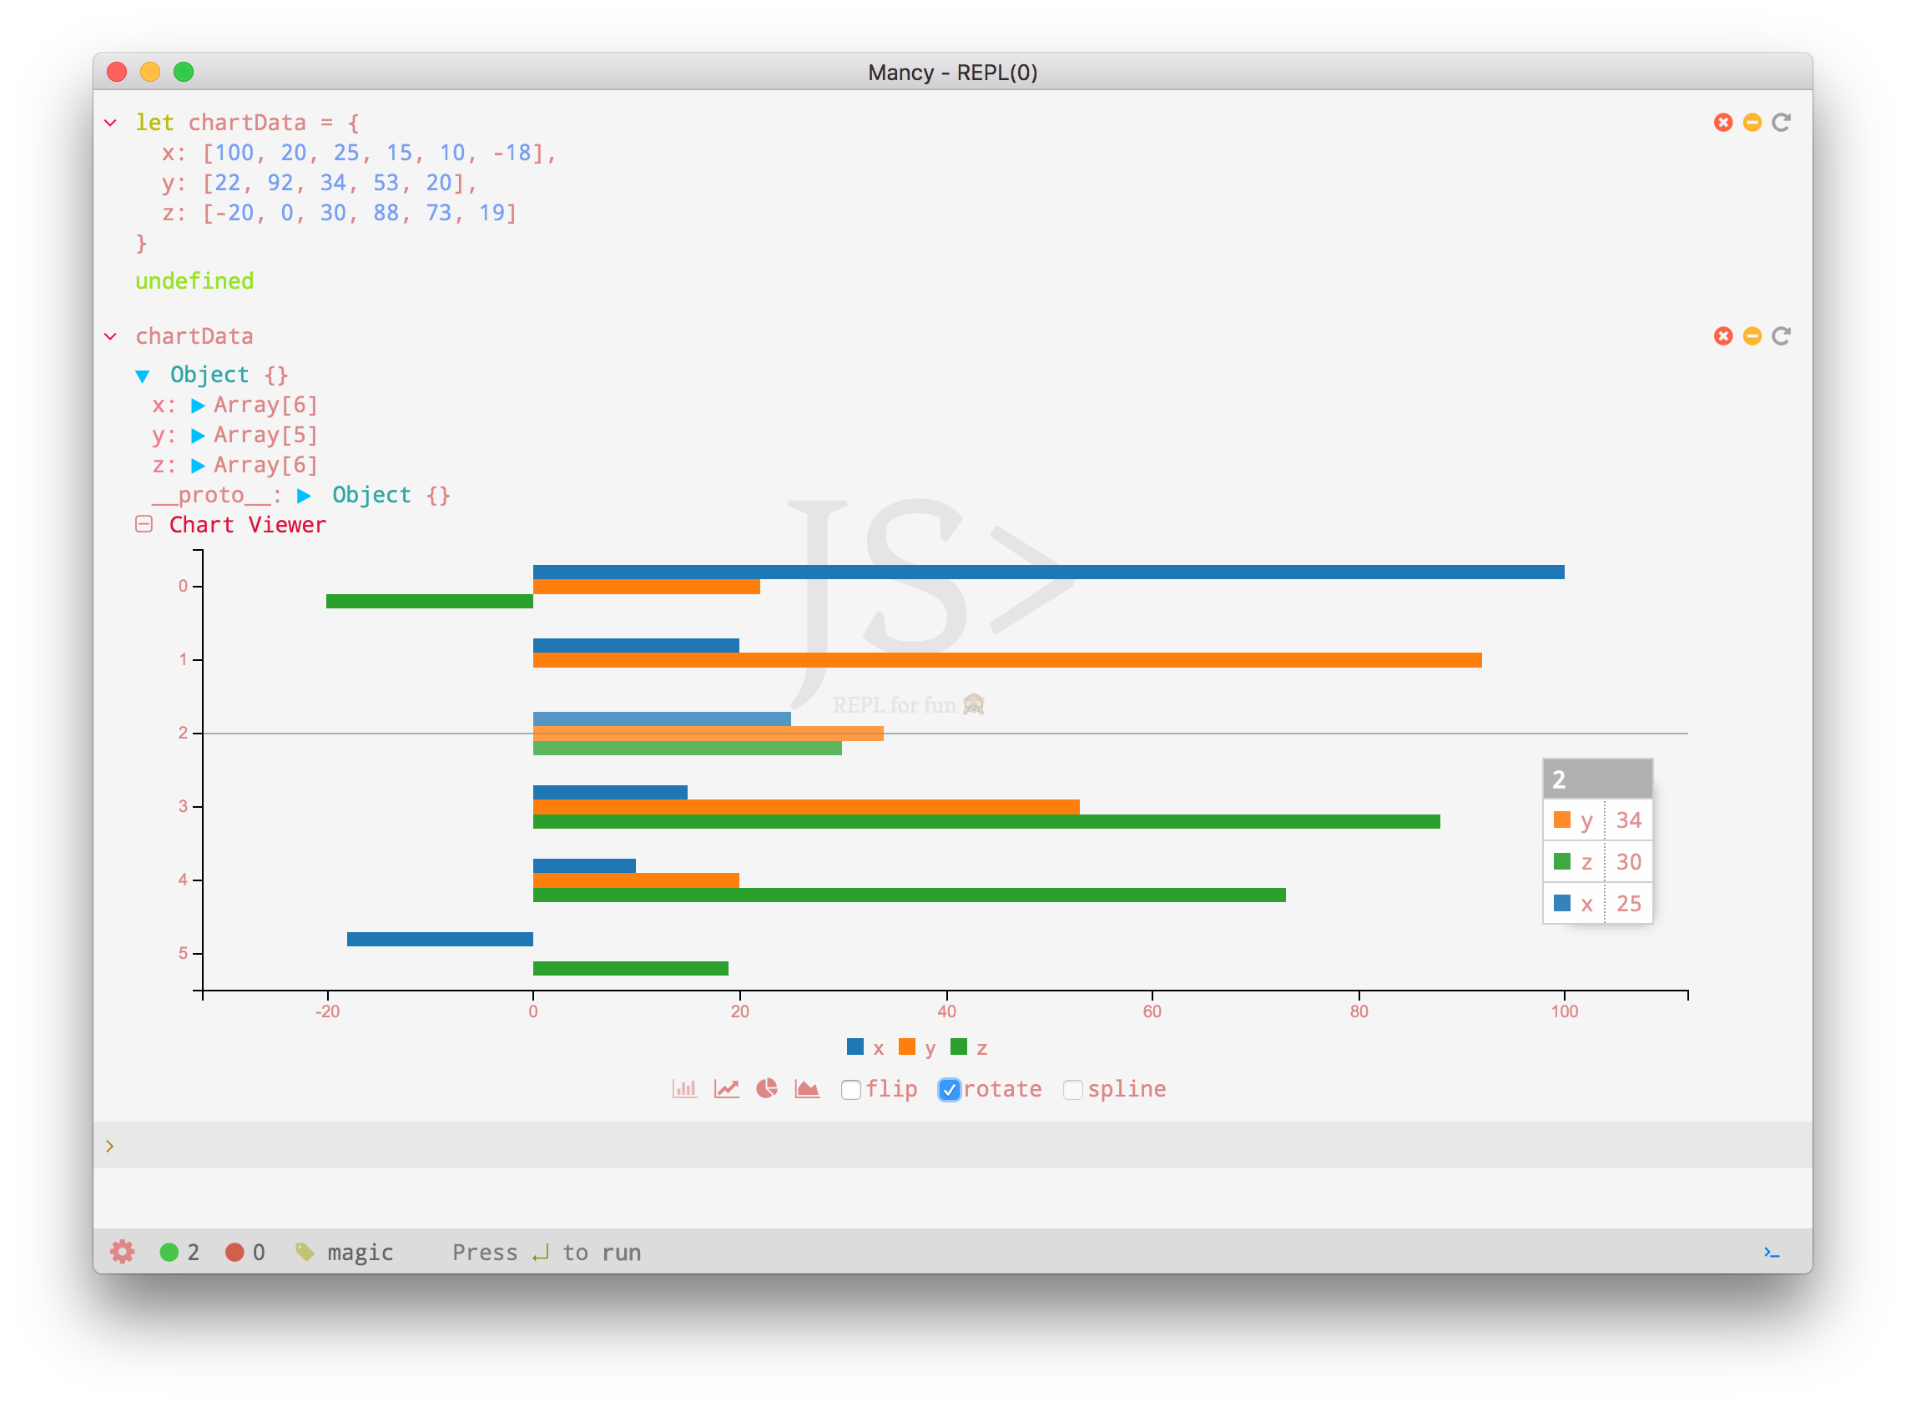1906x1407 pixels.
Task: Reload the let chartData entry
Action: tap(1781, 123)
